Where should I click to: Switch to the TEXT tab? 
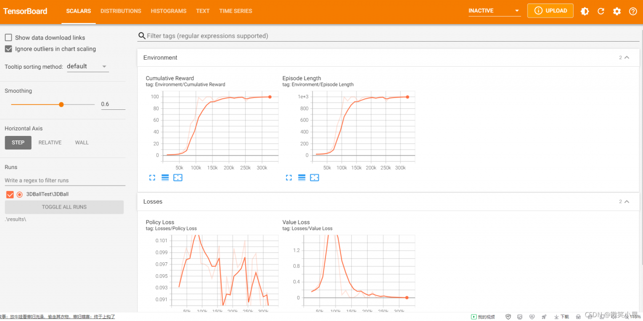click(x=203, y=11)
